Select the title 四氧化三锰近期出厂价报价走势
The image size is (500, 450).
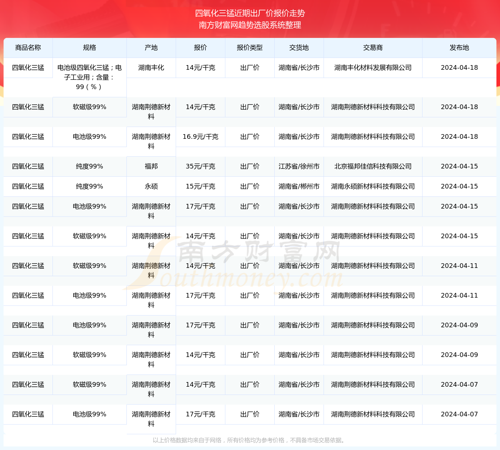coord(250,13)
